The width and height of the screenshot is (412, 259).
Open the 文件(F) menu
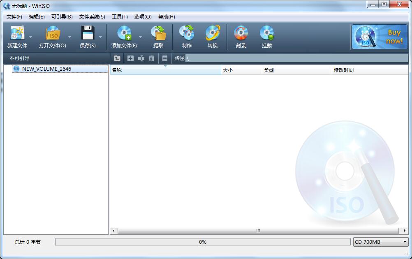(x=14, y=17)
